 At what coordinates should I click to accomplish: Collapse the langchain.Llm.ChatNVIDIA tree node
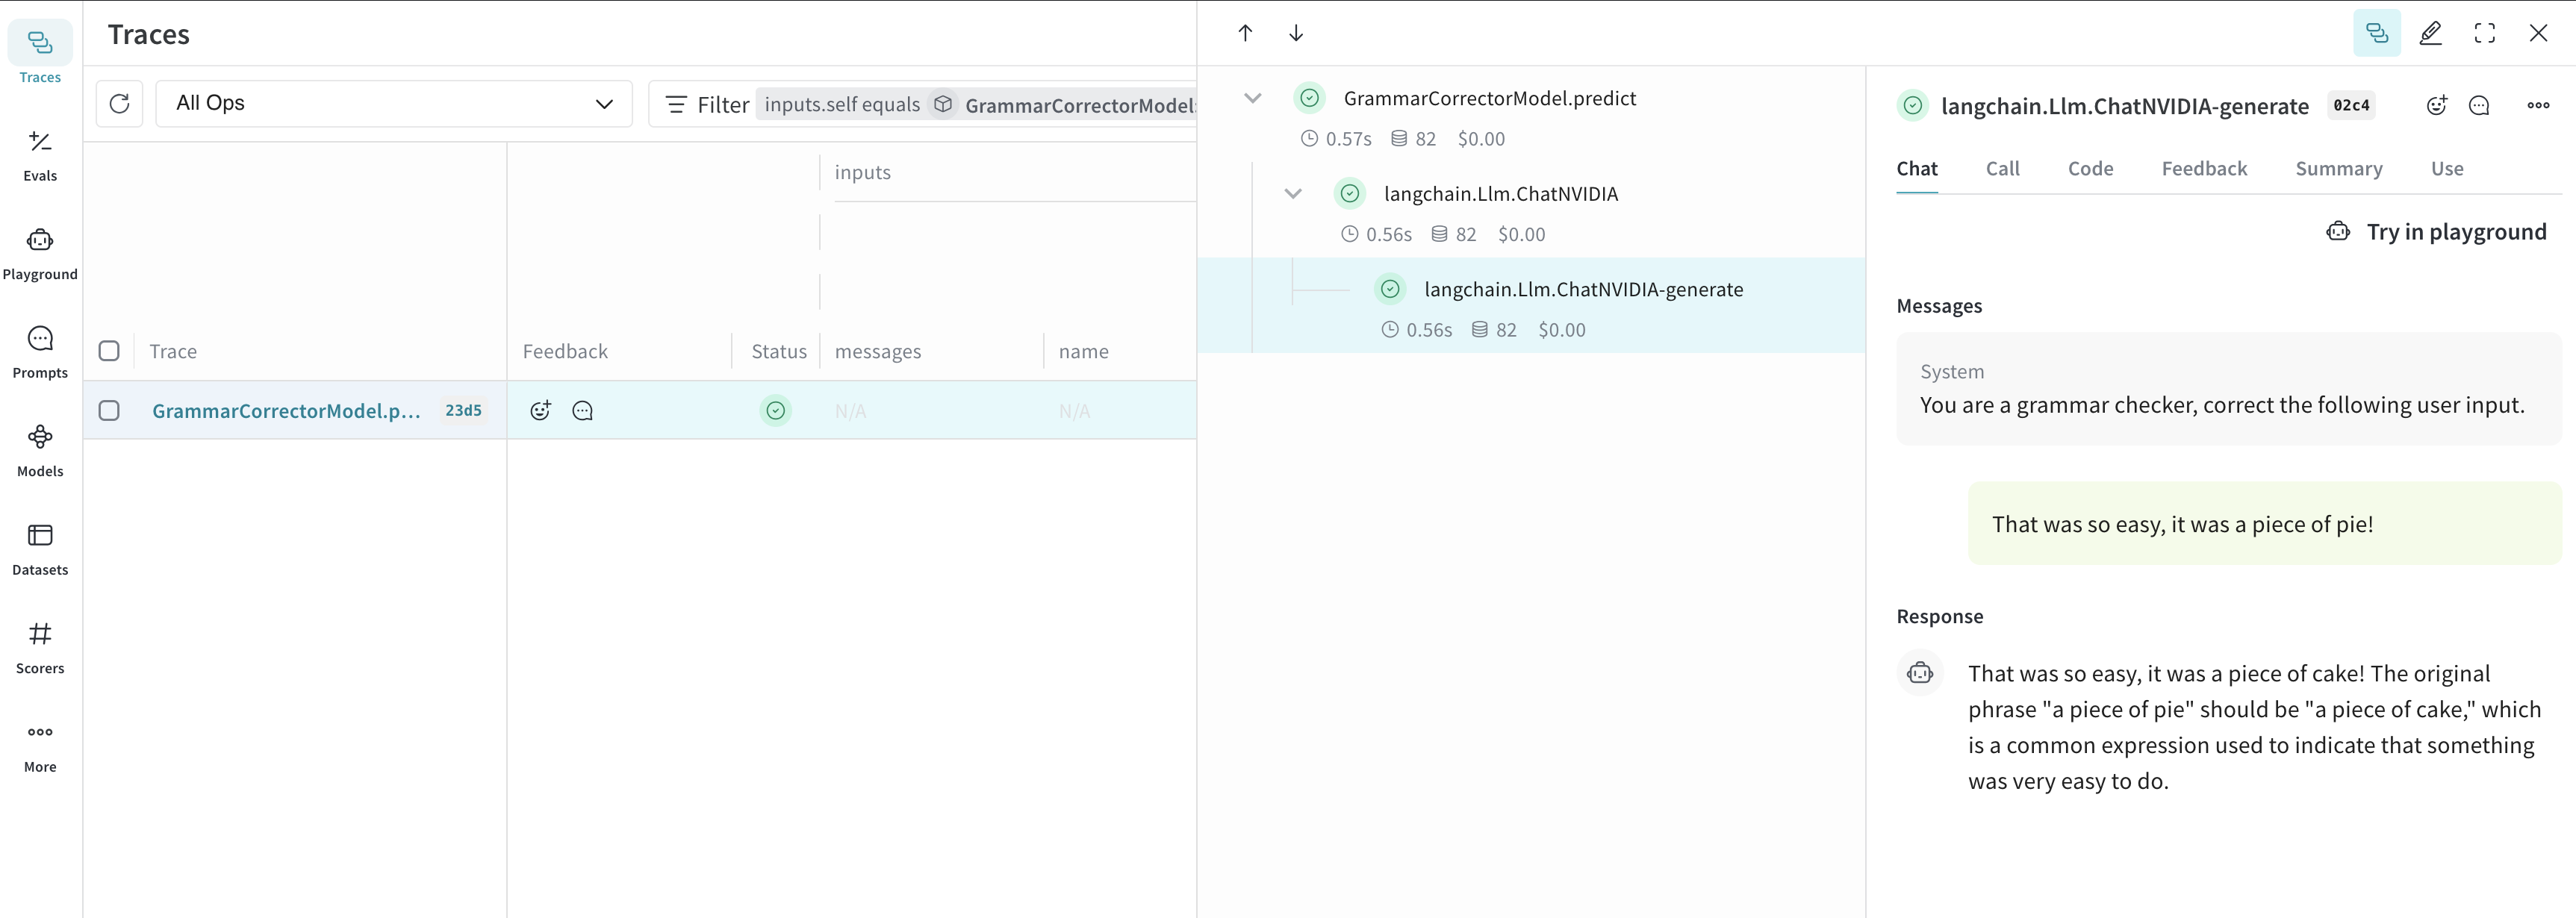coord(1292,194)
